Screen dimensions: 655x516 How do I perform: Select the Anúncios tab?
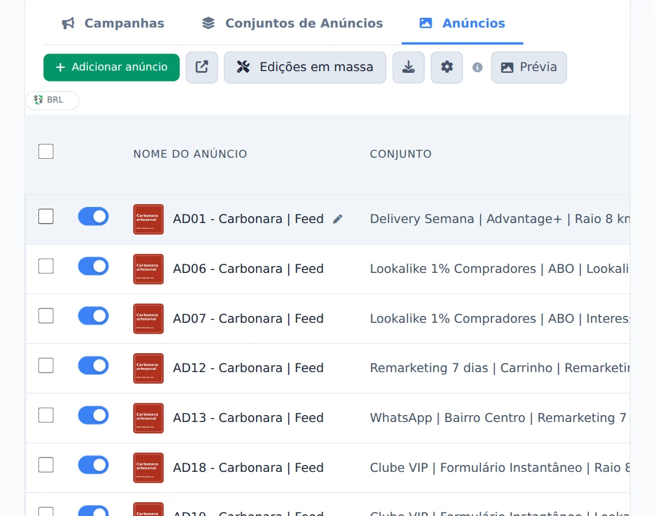point(462,23)
